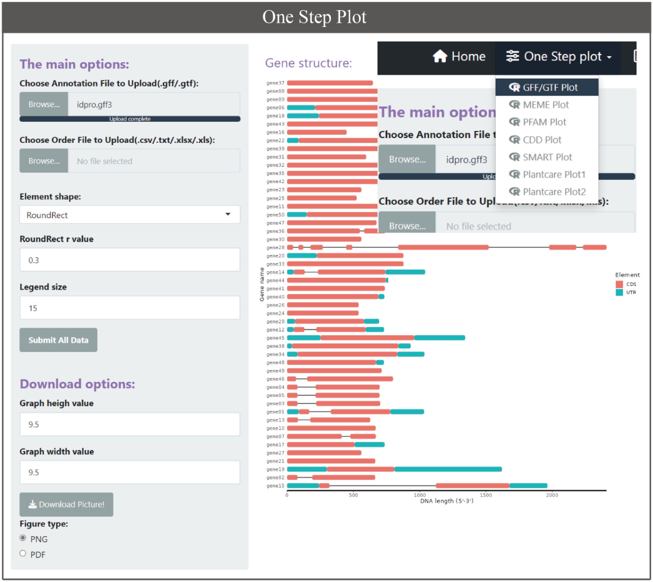Click R icon beside CDD Plot
The width and height of the screenshot is (653, 582).
tap(514, 140)
